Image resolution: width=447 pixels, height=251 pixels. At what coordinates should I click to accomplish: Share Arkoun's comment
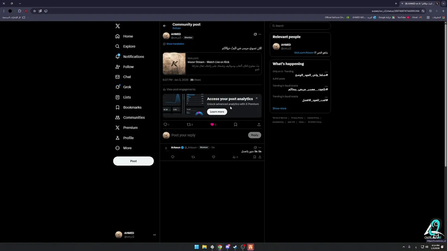coord(259,157)
